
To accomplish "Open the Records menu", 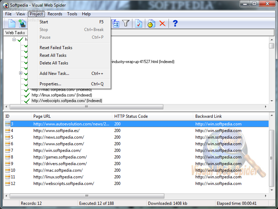I will [55, 14].
